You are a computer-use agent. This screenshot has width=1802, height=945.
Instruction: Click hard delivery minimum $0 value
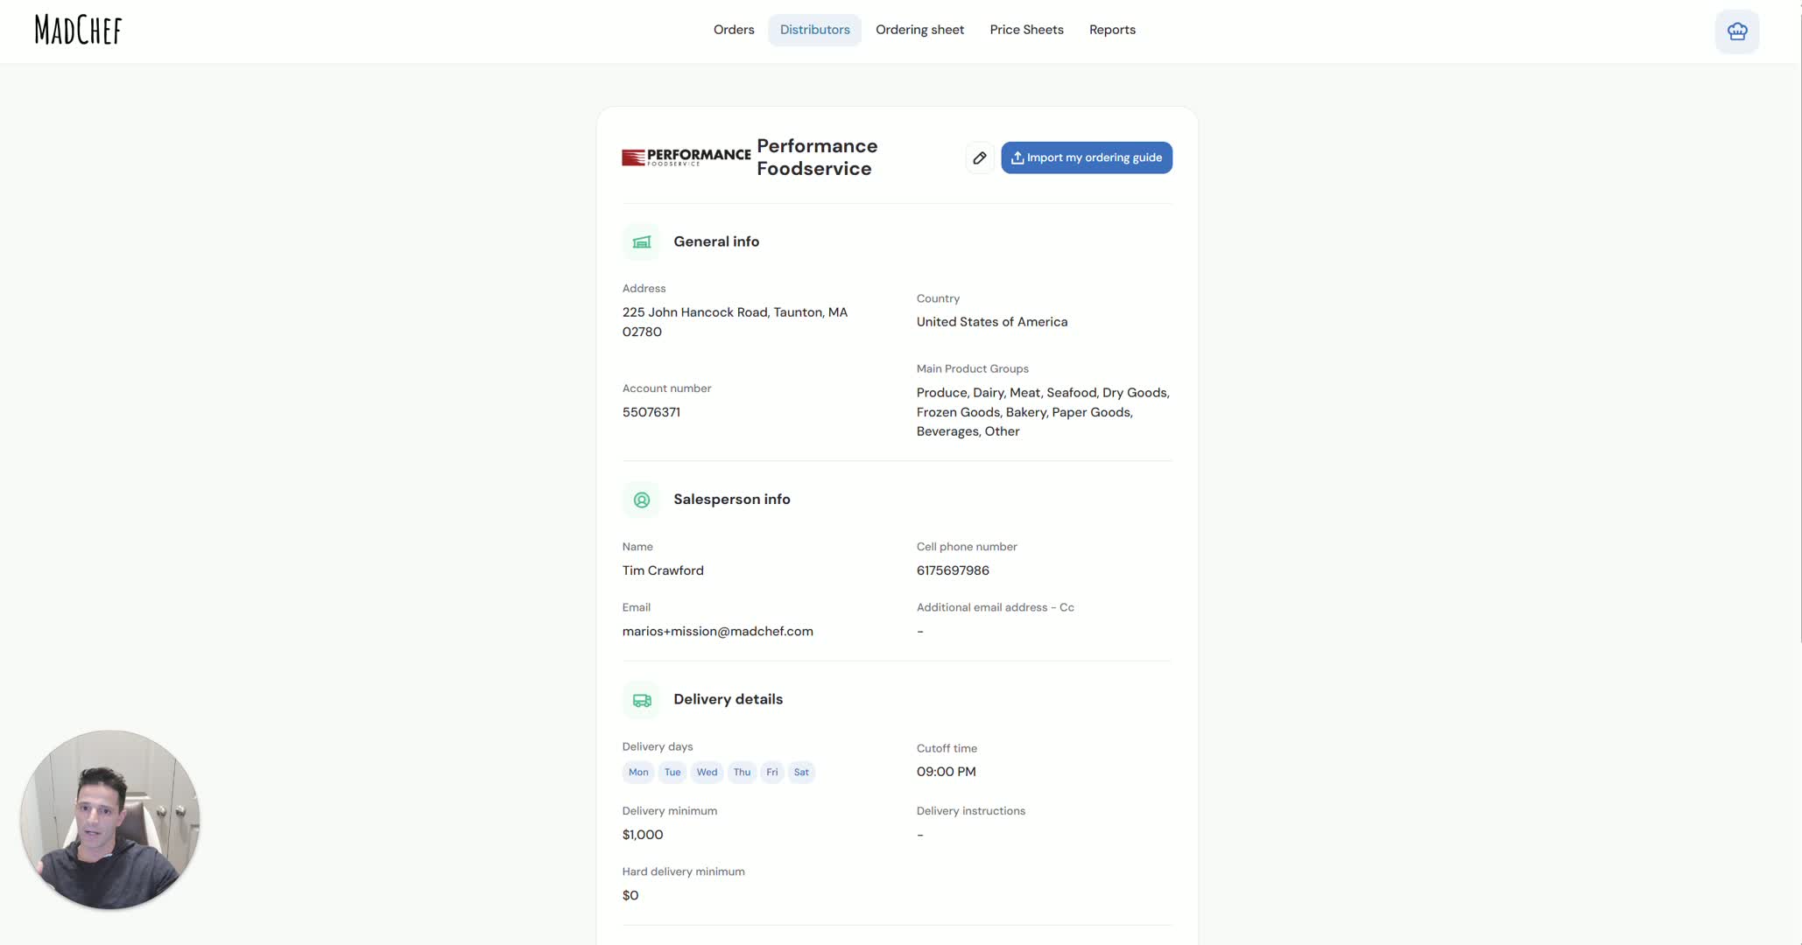click(x=630, y=895)
